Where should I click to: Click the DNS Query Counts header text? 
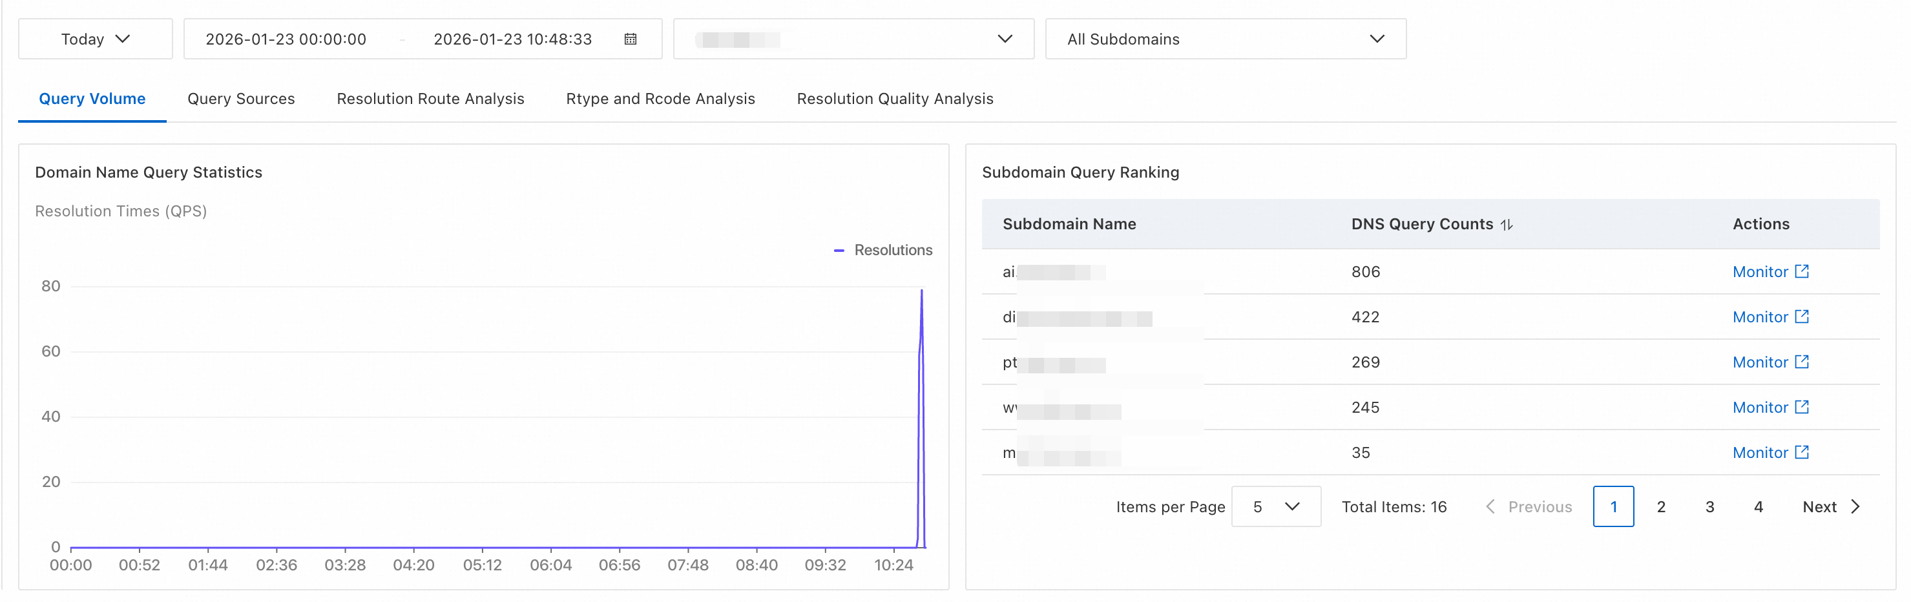click(x=1421, y=225)
